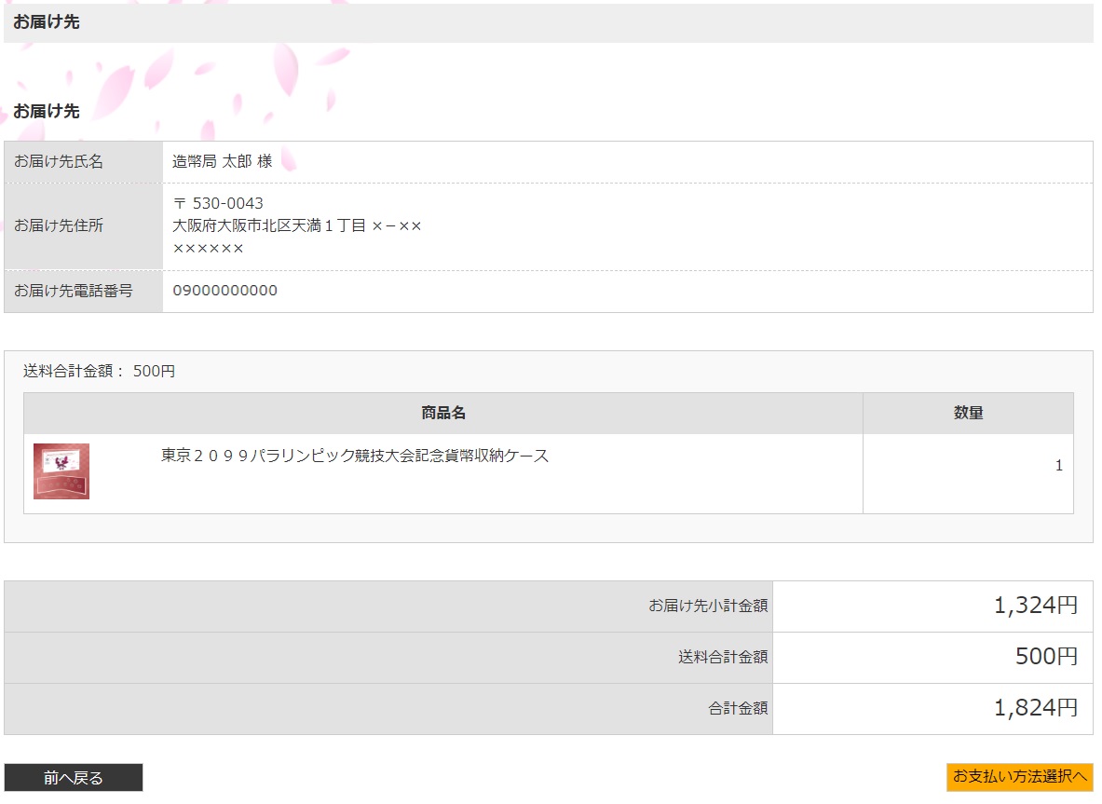This screenshot has width=1102, height=804.
Task: Click the phone number 09000000000
Action: pyautogui.click(x=225, y=291)
